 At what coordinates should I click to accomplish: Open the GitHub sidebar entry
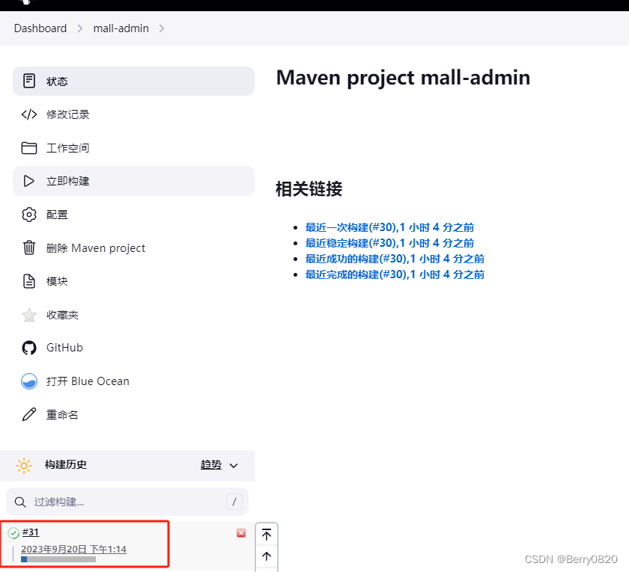(133, 348)
